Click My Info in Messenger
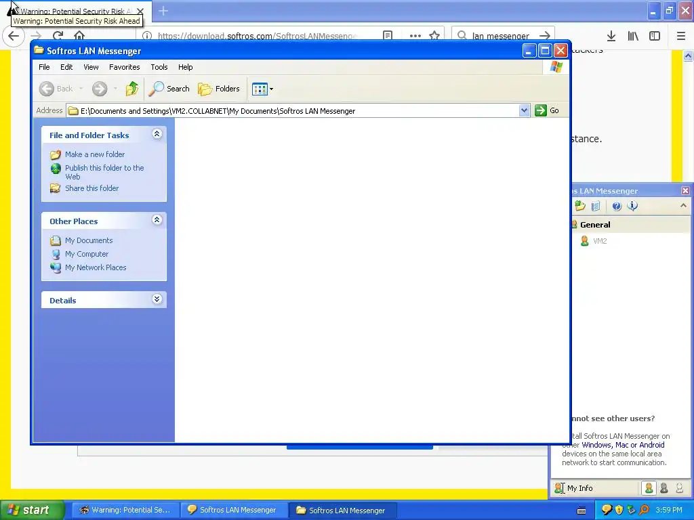694x520 pixels. click(x=574, y=488)
